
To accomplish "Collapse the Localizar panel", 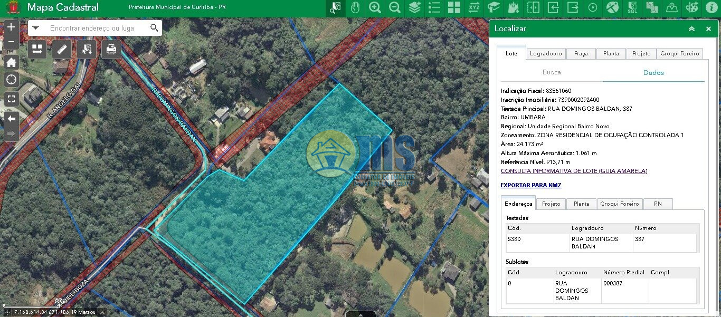I will point(691,29).
